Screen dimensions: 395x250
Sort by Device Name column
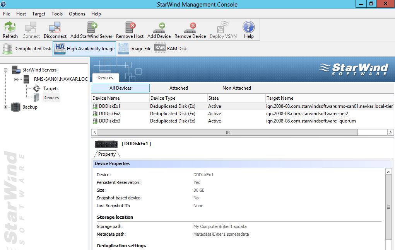[x=120, y=98]
